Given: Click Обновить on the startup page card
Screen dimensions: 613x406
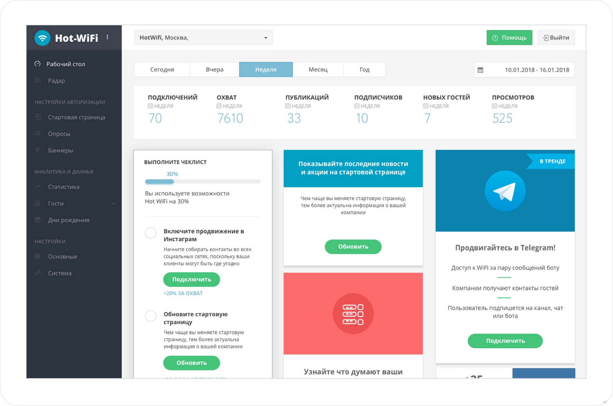Looking at the screenshot, I should 354,247.
